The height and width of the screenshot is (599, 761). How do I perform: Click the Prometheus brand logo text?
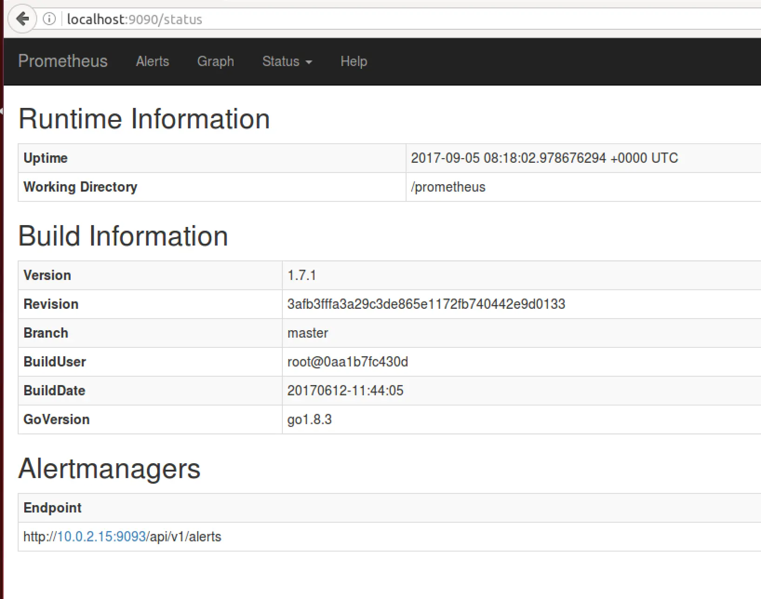click(63, 61)
